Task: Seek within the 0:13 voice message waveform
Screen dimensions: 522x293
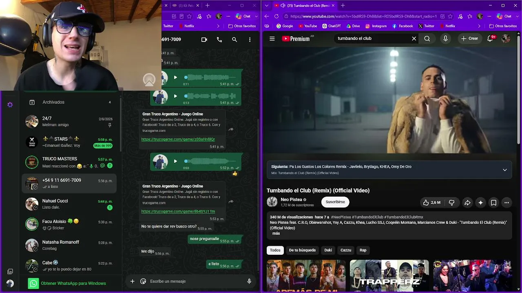Action: coord(210,96)
